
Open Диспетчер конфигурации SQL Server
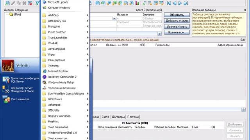click(21, 80)
